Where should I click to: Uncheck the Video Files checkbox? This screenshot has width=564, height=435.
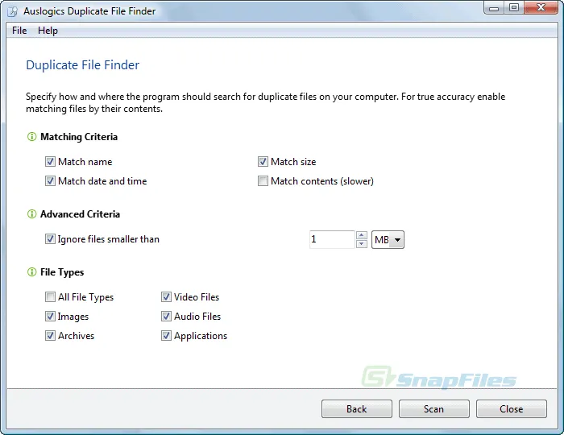point(166,297)
